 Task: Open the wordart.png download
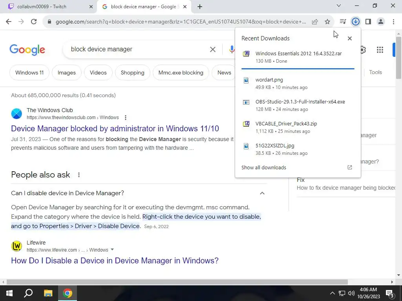pos(298,83)
